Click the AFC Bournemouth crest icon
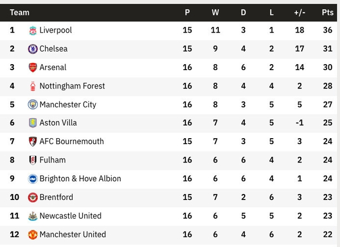The width and height of the screenshot is (340, 247). click(33, 141)
